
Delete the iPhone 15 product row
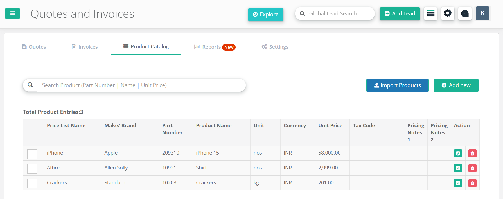(x=472, y=153)
